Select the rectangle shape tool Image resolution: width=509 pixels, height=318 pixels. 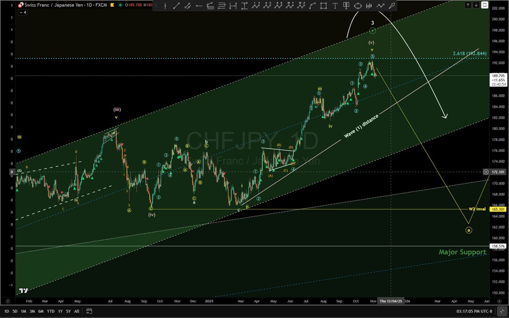324,6
